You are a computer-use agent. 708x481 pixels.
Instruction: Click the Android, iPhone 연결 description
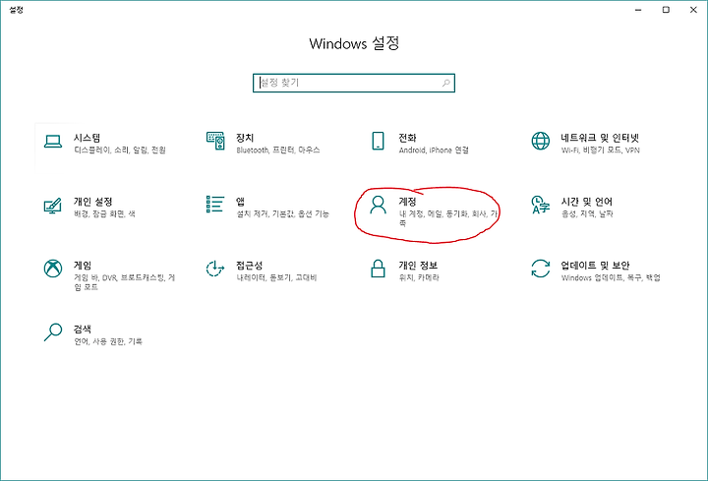tap(434, 150)
